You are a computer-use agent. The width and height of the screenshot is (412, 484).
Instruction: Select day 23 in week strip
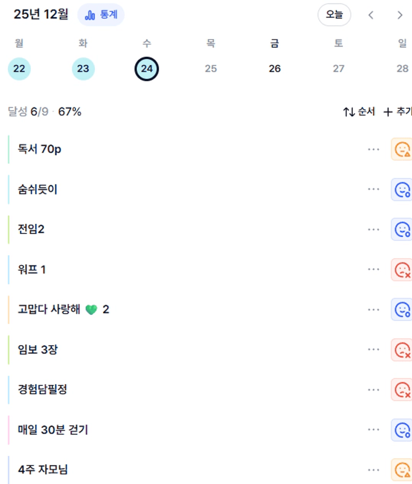[x=83, y=69]
